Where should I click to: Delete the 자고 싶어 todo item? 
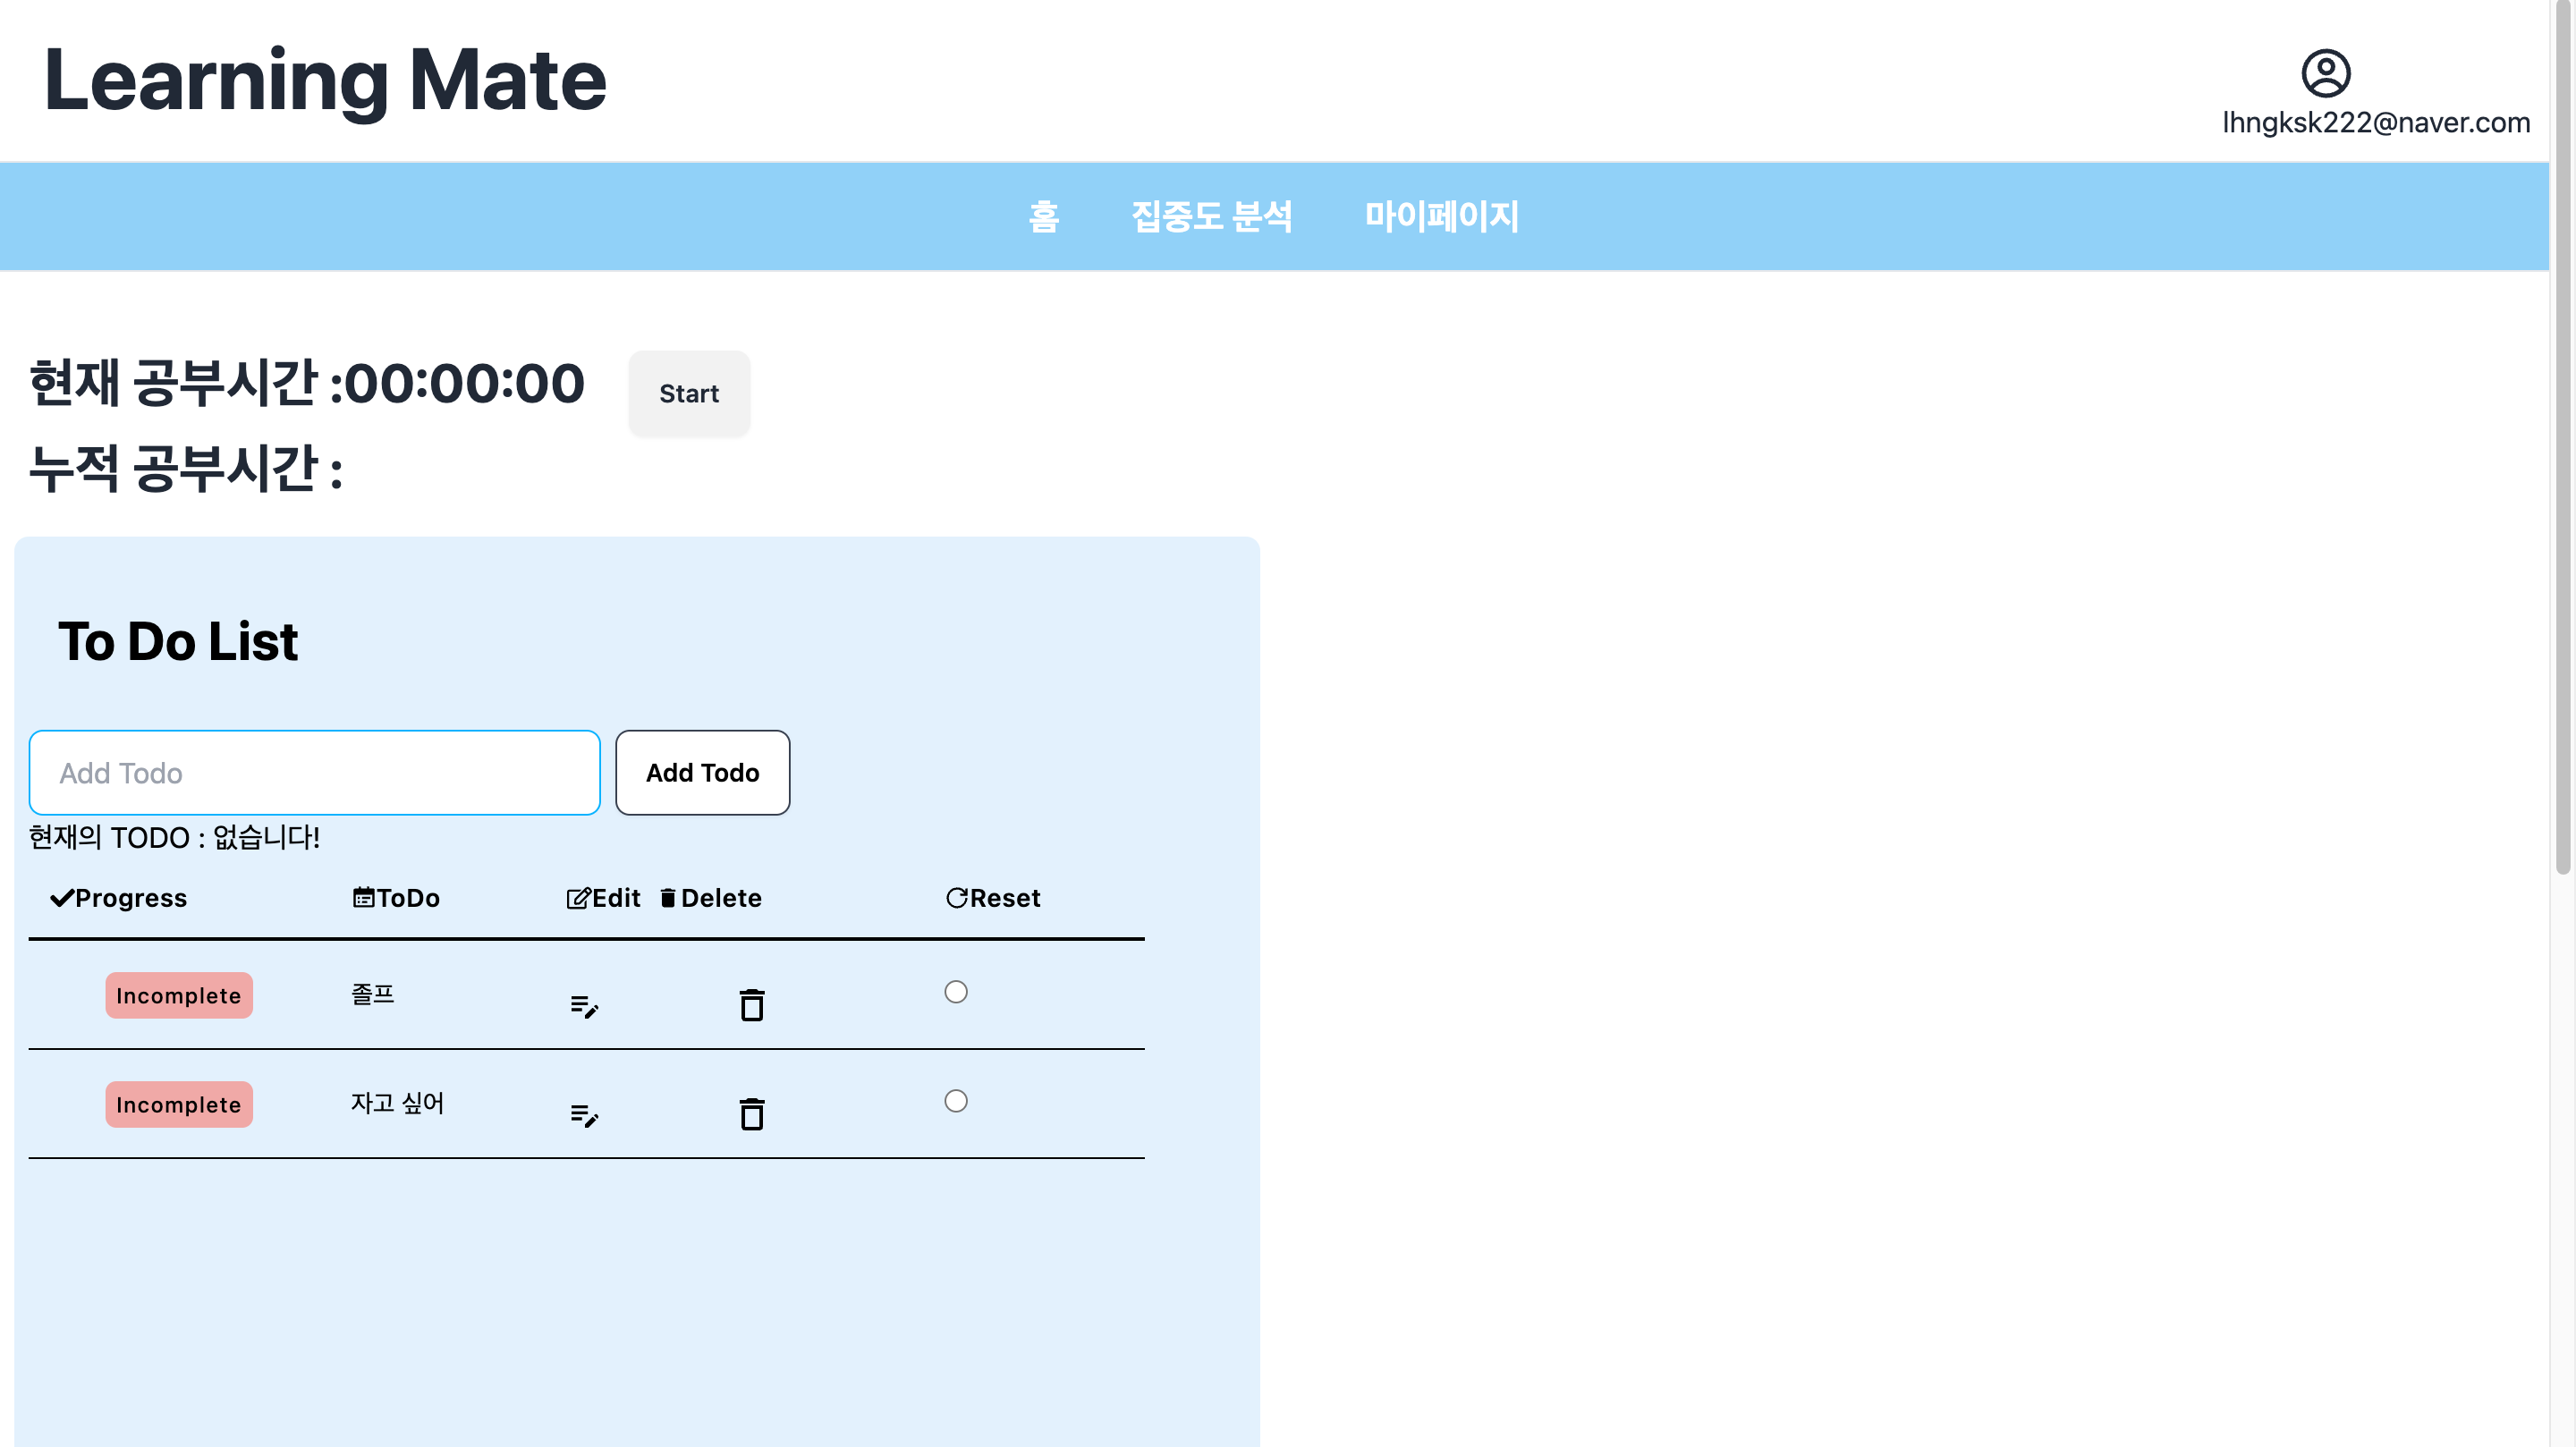click(x=752, y=1114)
